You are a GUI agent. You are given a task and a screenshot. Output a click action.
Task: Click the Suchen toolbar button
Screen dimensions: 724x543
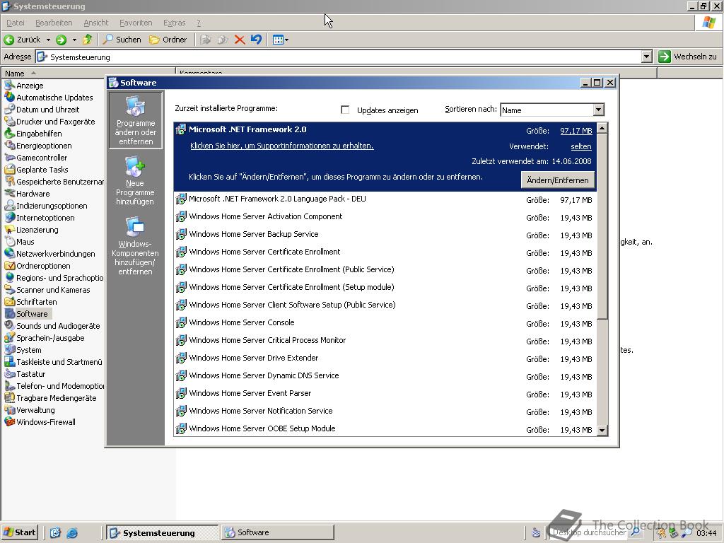click(122, 40)
